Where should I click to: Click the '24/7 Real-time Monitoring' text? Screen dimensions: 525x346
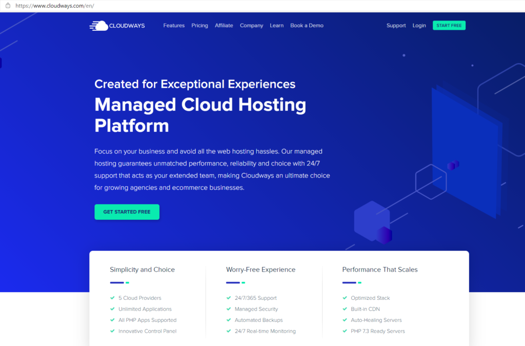tap(265, 331)
